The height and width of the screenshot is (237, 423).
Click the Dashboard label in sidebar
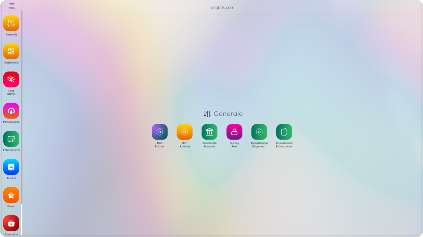(11, 63)
